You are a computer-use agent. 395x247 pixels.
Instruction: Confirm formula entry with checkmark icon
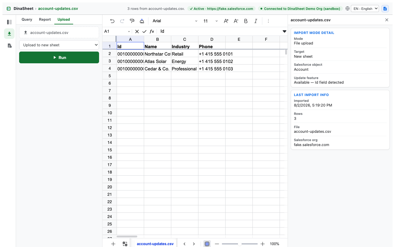click(x=144, y=31)
